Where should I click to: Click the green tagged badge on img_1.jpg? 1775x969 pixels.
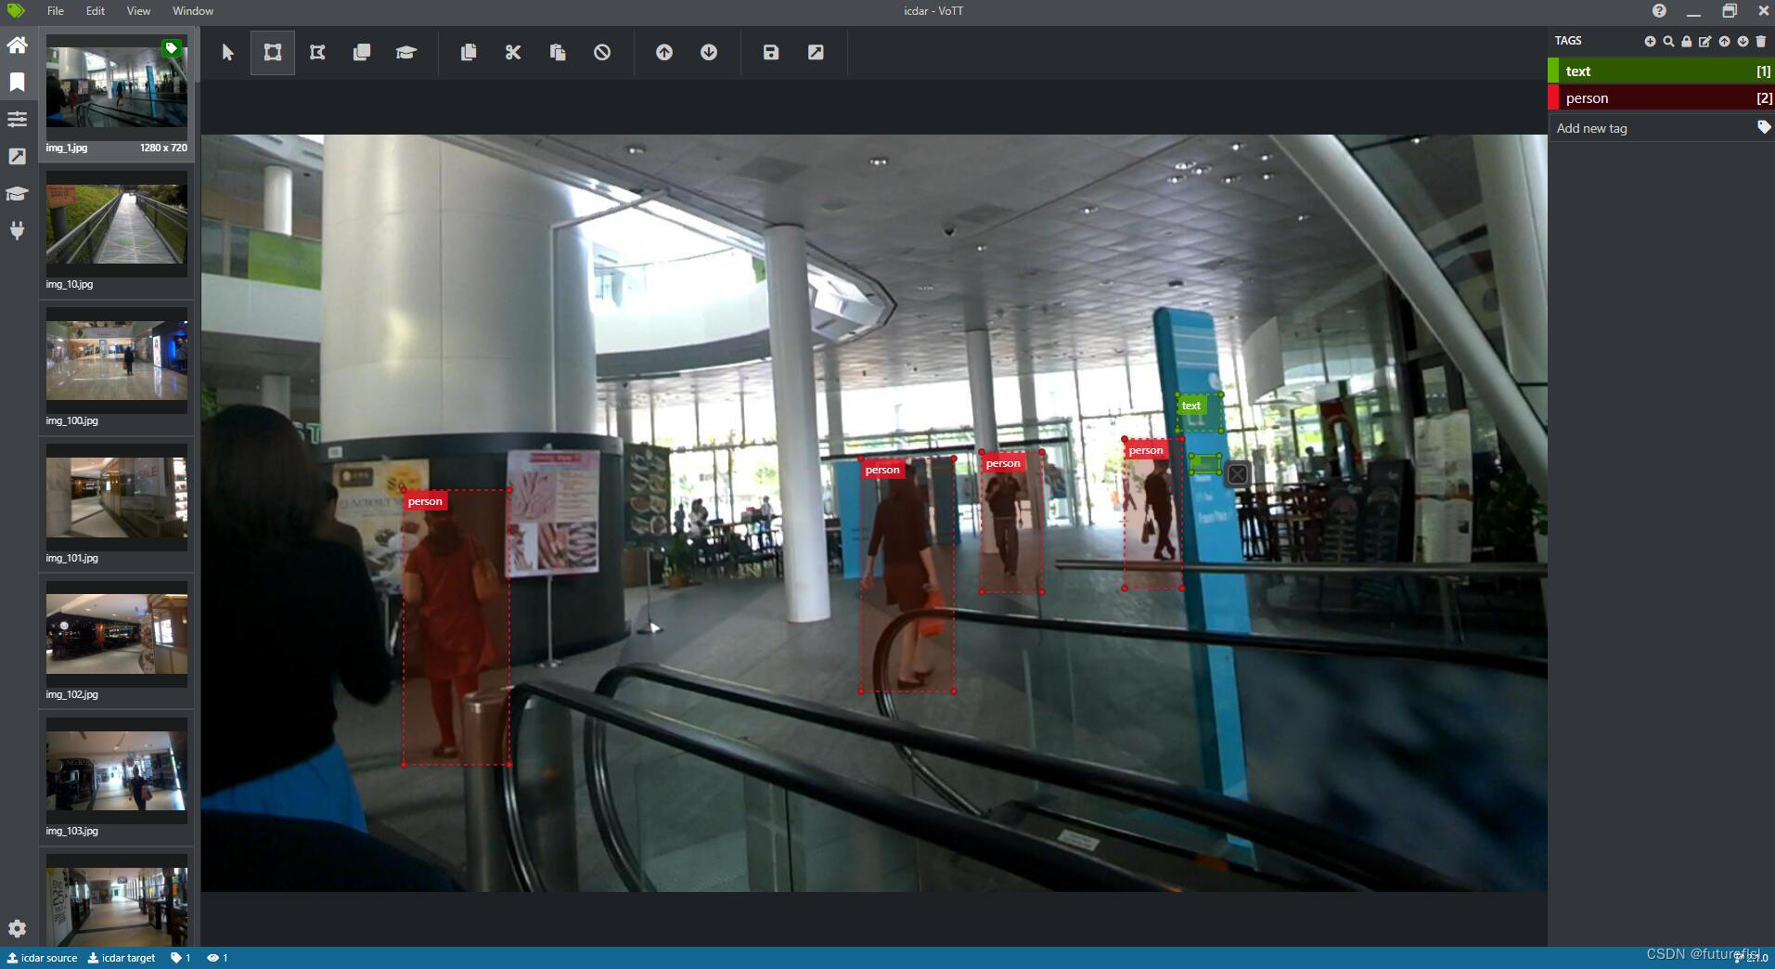(x=172, y=48)
